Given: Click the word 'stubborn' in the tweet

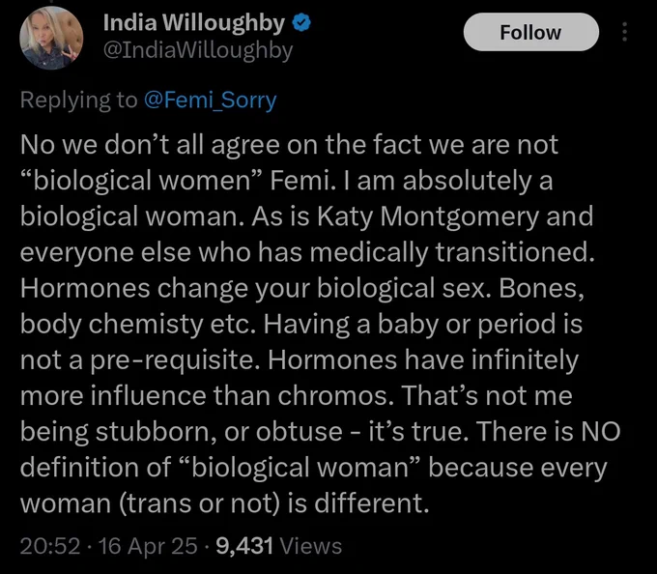Looking at the screenshot, I should pyautogui.click(x=157, y=432).
